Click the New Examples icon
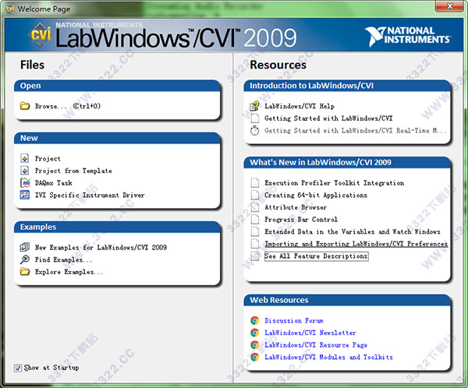The width and height of the screenshot is (468, 388). coord(25,247)
